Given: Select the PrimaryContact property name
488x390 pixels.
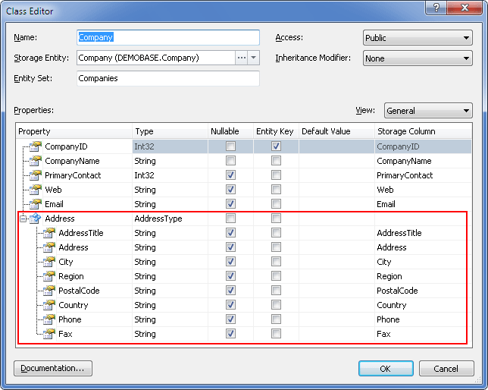Looking at the screenshot, I should [x=73, y=175].
